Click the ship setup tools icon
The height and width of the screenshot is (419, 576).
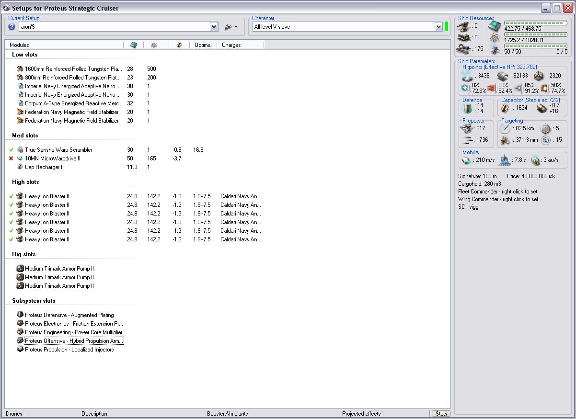[x=228, y=27]
